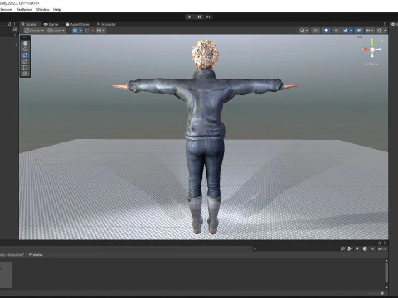Toggle the Persp label under the gizmo
Viewport: 398px width, 298px height.
tap(371, 64)
